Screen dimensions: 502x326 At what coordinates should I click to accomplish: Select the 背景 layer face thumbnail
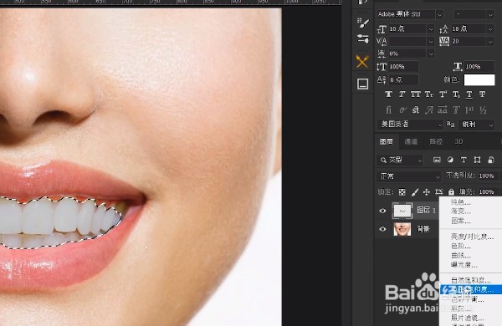coord(402,229)
